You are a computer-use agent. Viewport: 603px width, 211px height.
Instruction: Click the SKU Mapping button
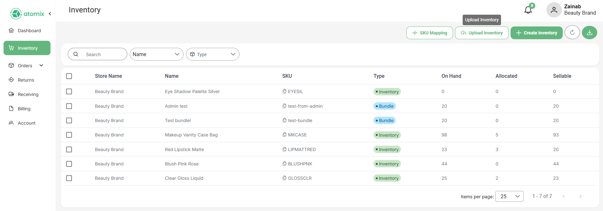pyautogui.click(x=429, y=33)
